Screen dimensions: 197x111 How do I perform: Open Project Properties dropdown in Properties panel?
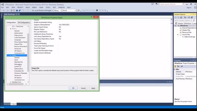[196, 63]
